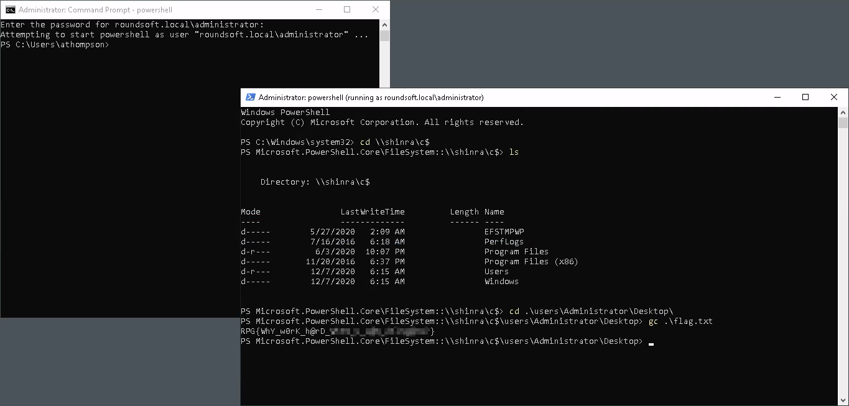Image resolution: width=849 pixels, height=406 pixels.
Task: Minimize the PowerShell window
Action: tap(777, 98)
